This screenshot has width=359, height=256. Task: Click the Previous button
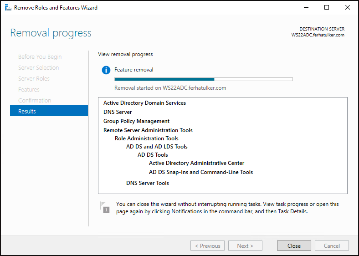(x=207, y=246)
